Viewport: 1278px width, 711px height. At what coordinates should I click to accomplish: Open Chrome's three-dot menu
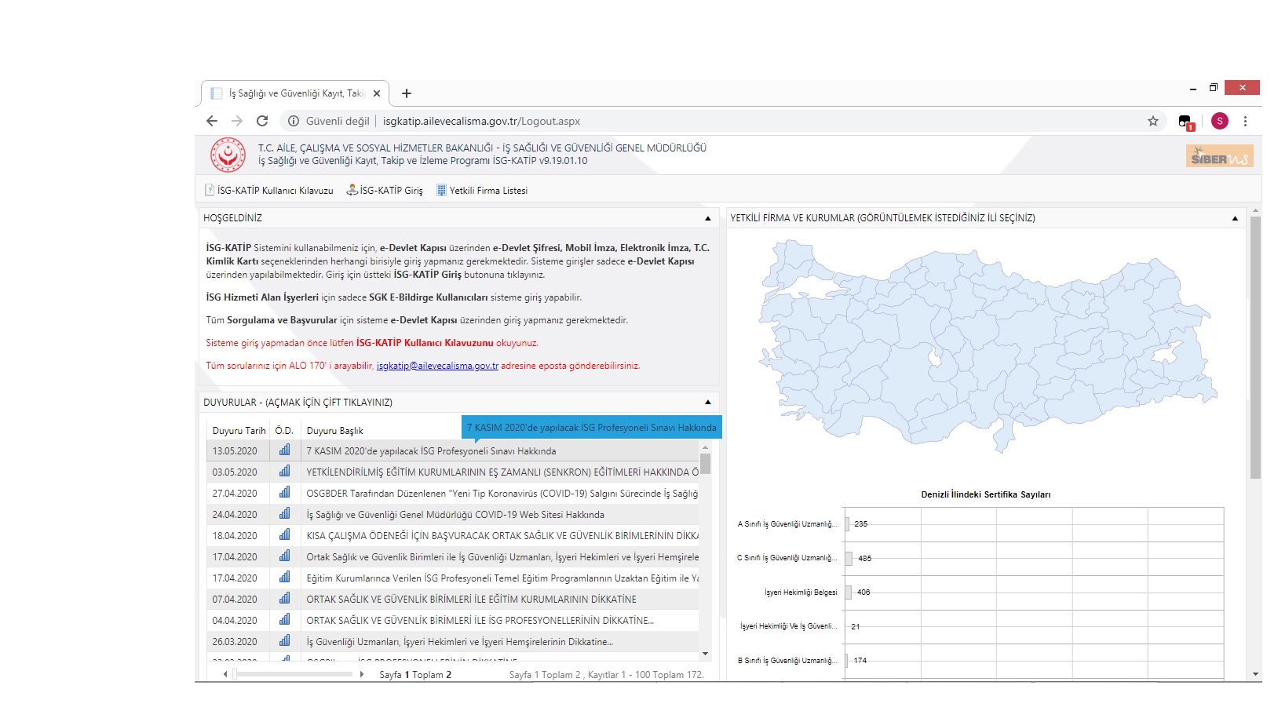[x=1245, y=121]
